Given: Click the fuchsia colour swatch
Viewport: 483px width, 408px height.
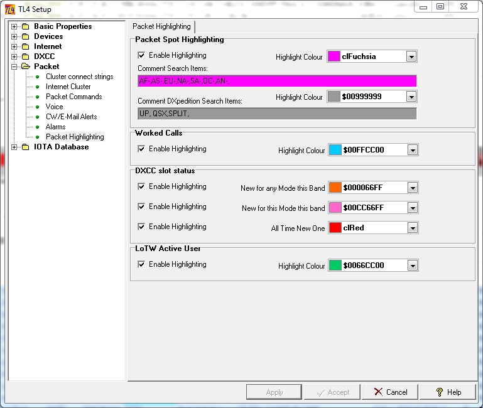Looking at the screenshot, I should pyautogui.click(x=334, y=56).
